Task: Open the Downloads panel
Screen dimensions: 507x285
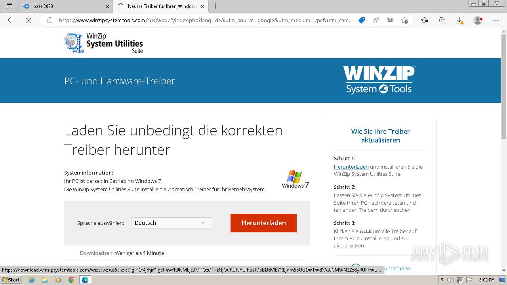Action: 459,20
